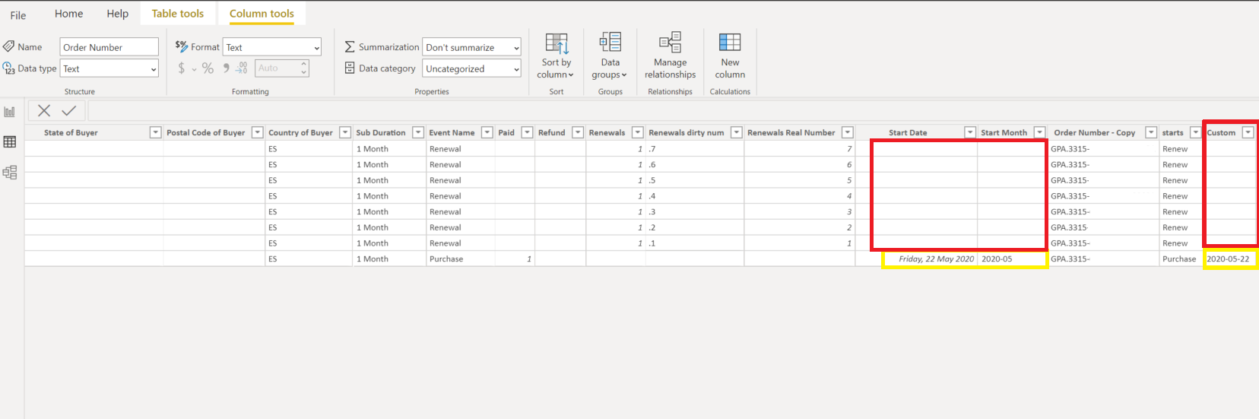
Task: Open filter dropdown for Postal Code of Buyer
Action: tap(257, 132)
